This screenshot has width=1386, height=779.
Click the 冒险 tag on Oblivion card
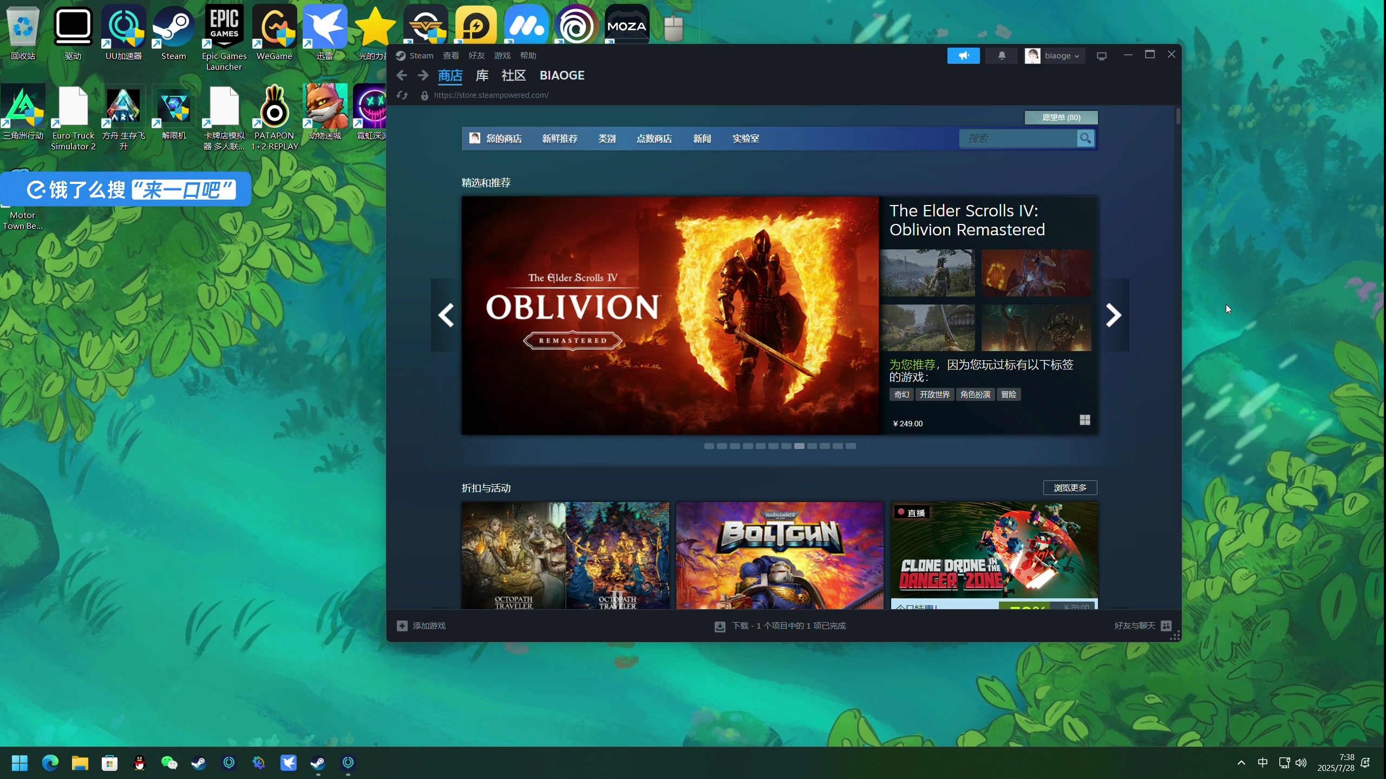[x=1009, y=394]
